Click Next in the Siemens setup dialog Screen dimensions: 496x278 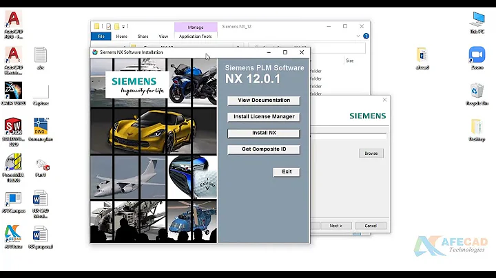[335, 226]
